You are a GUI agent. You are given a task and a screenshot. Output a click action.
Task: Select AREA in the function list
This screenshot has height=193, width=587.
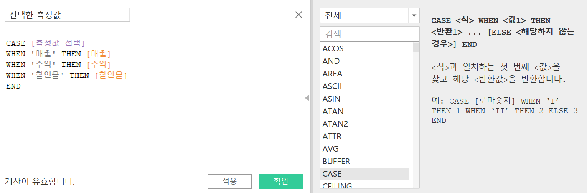click(x=366, y=74)
